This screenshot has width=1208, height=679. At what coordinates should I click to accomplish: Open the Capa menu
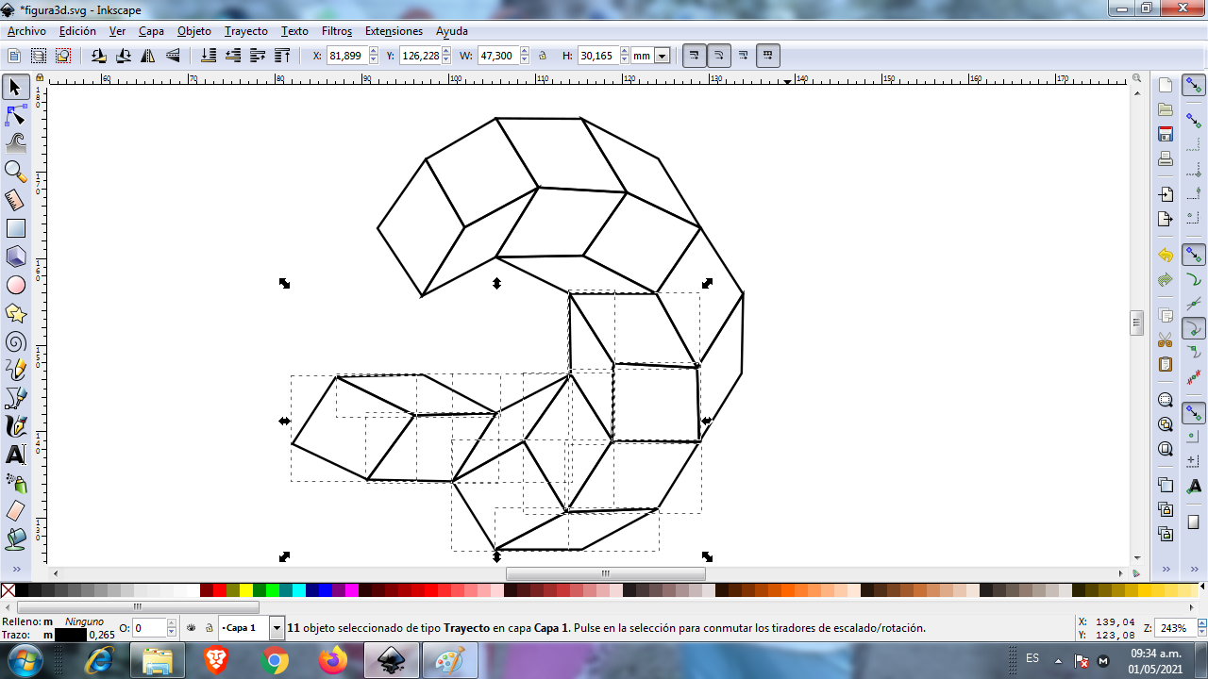151,31
